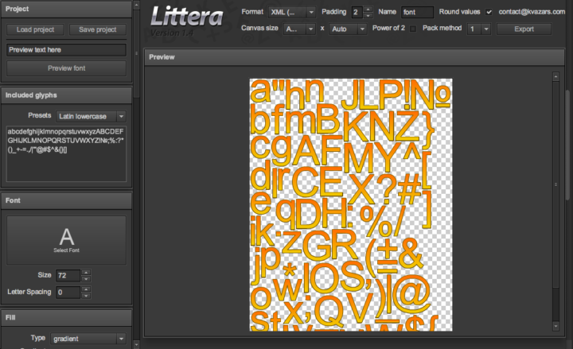Decrease Letter Spacing with down arrow

(x=86, y=296)
